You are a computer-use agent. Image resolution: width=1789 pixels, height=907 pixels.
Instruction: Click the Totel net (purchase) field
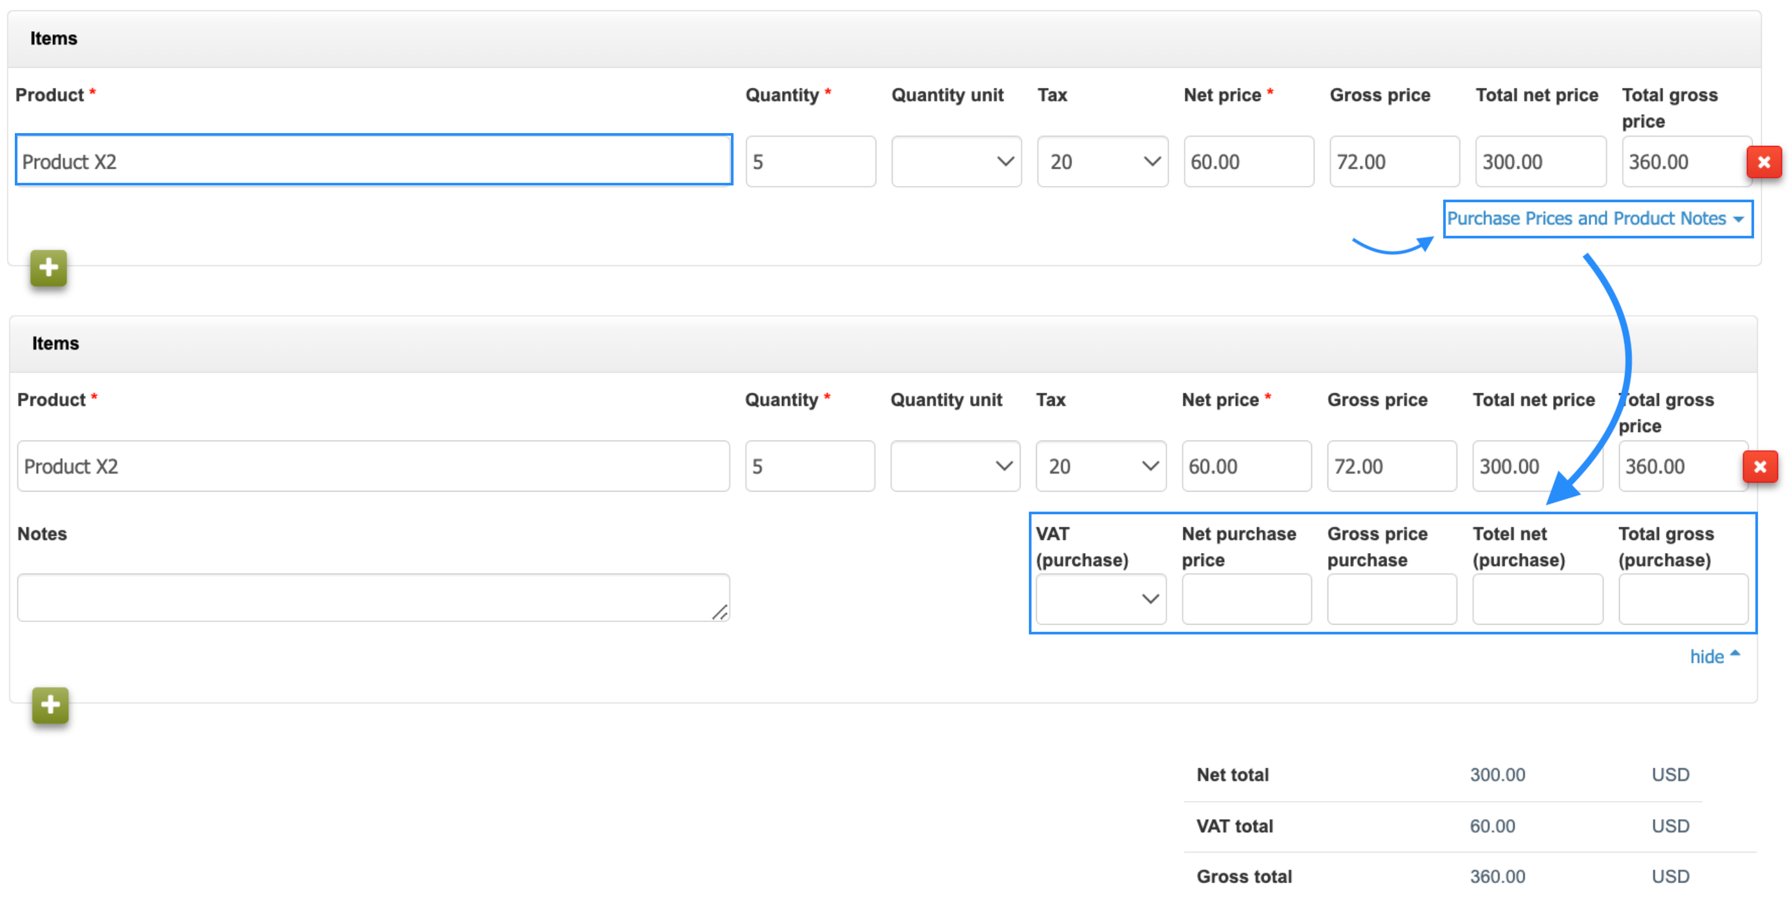click(1537, 599)
